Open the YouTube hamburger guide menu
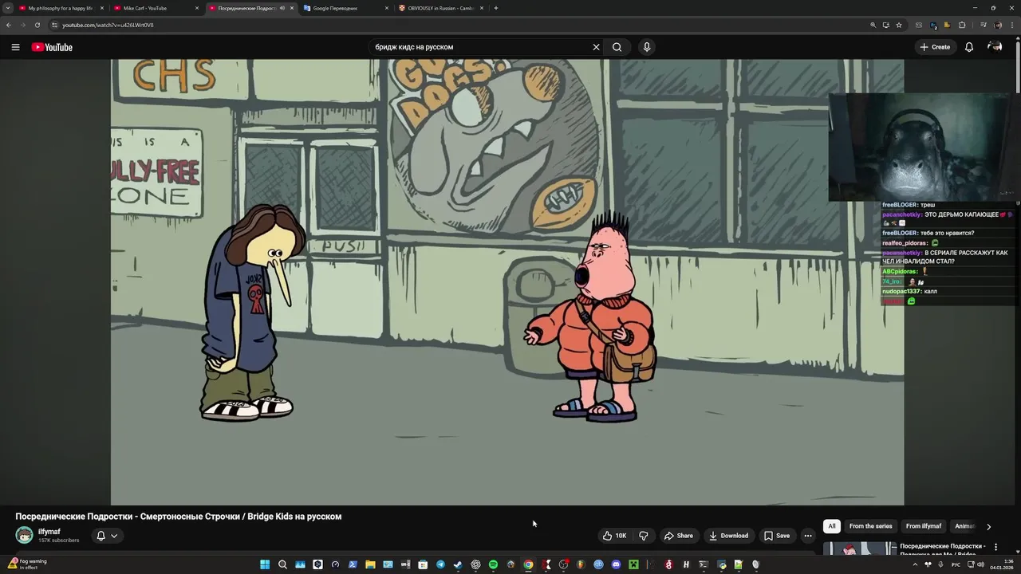The image size is (1021, 574). (15, 47)
